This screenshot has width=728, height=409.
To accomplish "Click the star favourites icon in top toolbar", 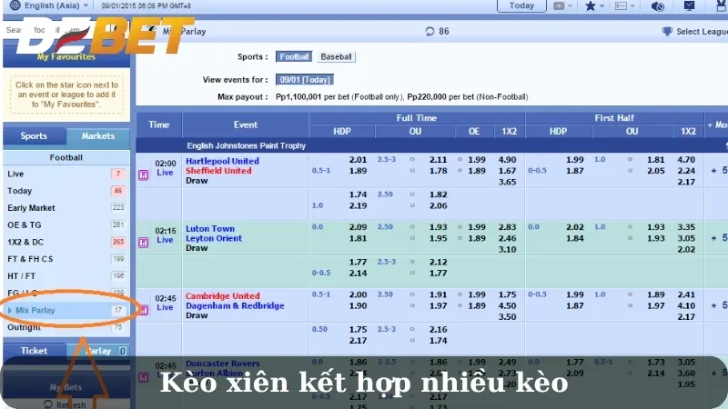I will tap(591, 5).
